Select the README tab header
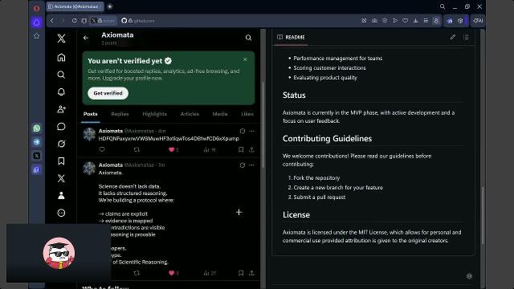 (291, 38)
